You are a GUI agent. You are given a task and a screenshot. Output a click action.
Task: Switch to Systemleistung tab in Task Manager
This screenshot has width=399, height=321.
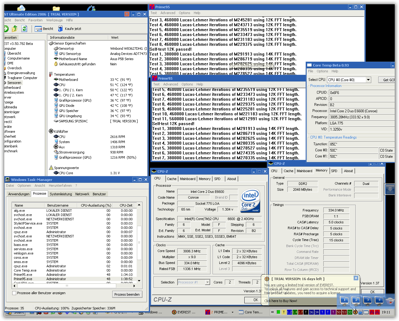[x=61, y=194]
